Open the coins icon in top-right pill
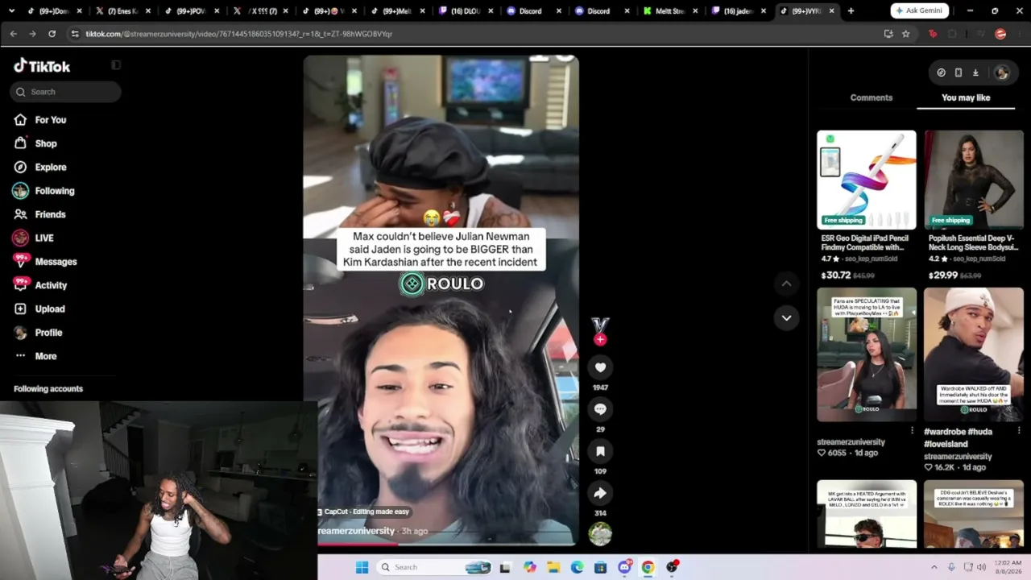The height and width of the screenshot is (580, 1031). coord(941,72)
